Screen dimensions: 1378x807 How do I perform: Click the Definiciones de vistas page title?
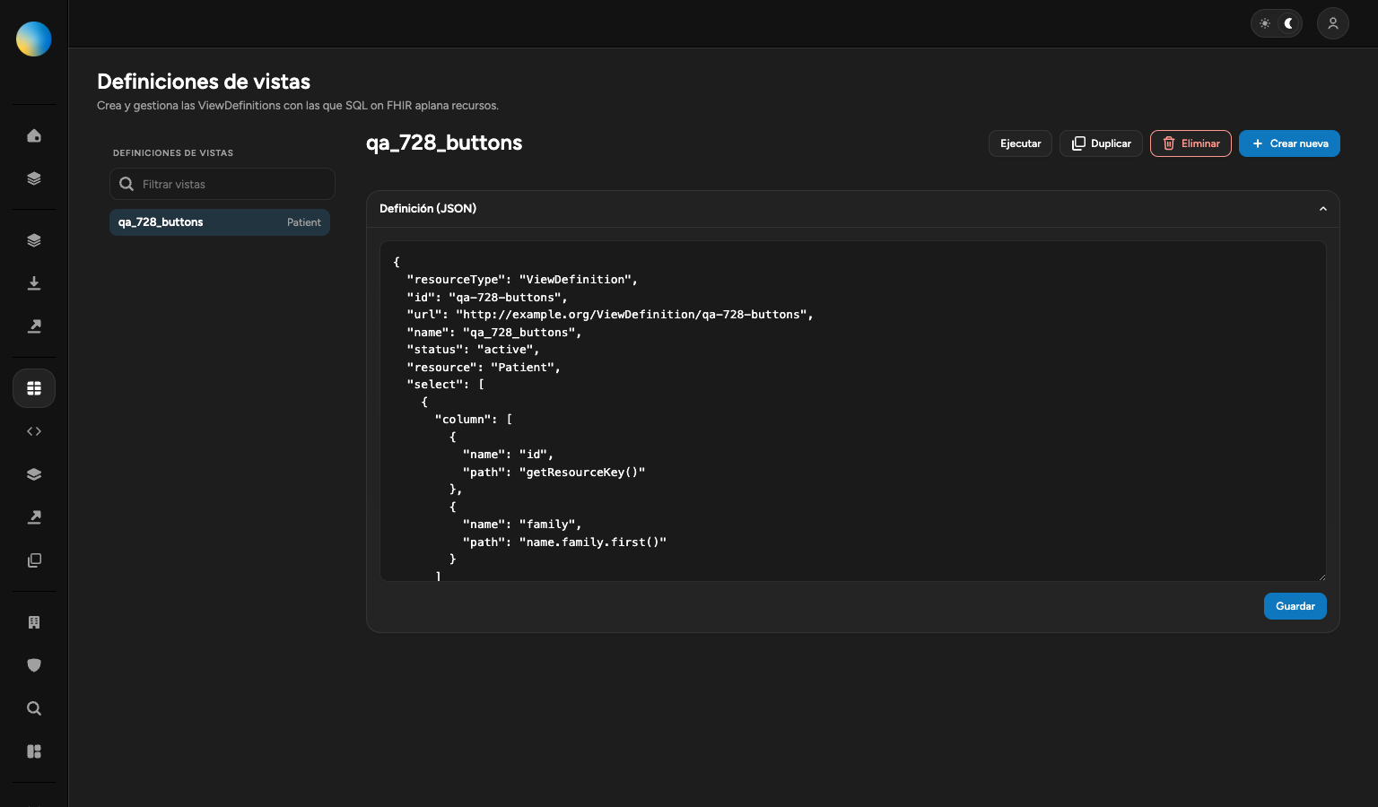pos(204,82)
